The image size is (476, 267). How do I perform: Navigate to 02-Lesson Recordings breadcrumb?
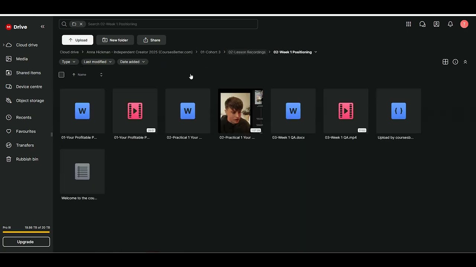click(x=247, y=52)
